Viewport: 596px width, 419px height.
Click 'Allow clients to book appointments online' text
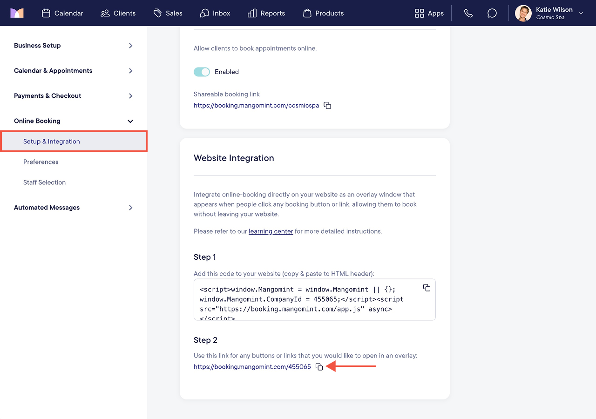pyautogui.click(x=255, y=48)
